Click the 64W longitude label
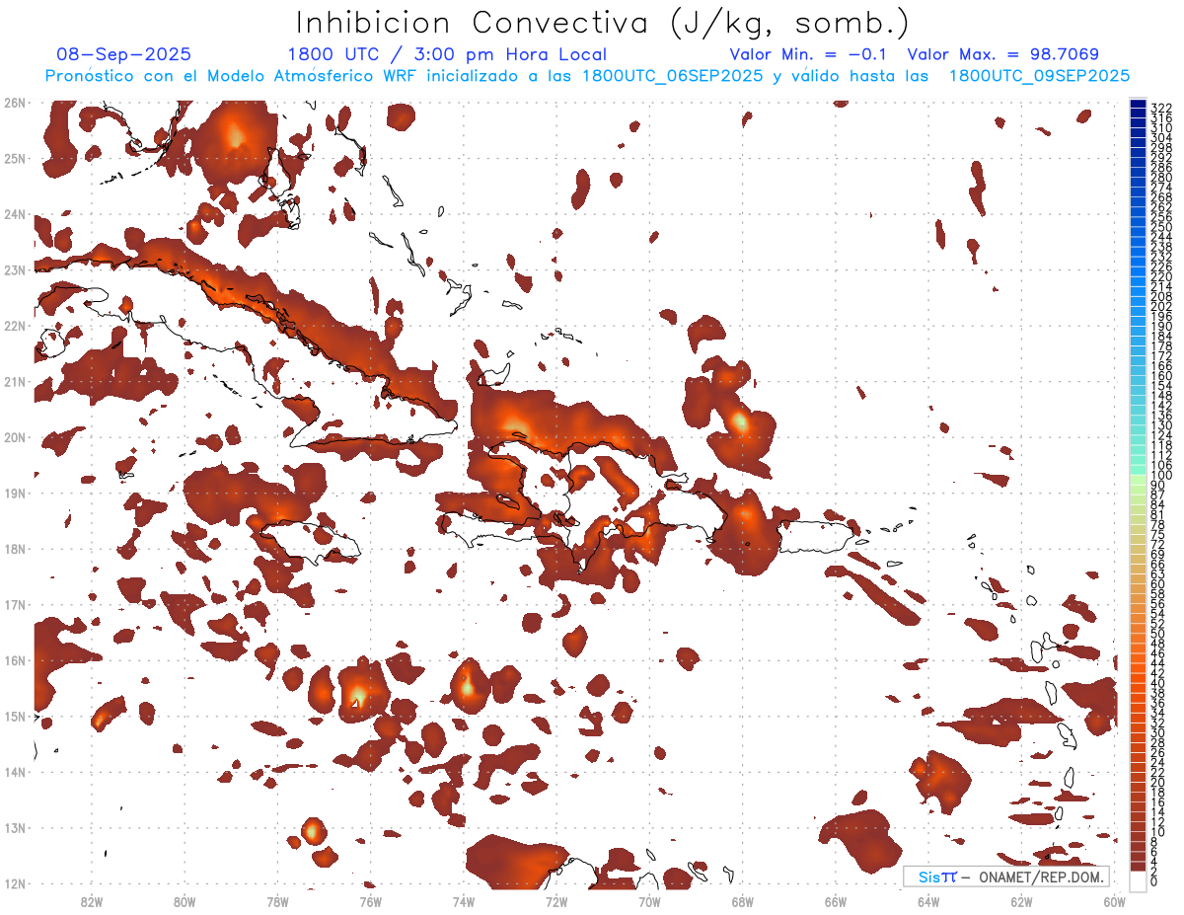 click(928, 901)
